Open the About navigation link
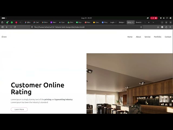Viewport: 173px width, 130px height. click(138, 37)
